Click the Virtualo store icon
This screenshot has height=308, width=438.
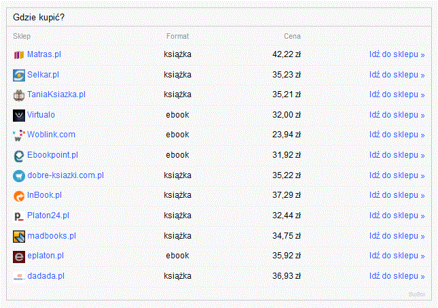19,116
